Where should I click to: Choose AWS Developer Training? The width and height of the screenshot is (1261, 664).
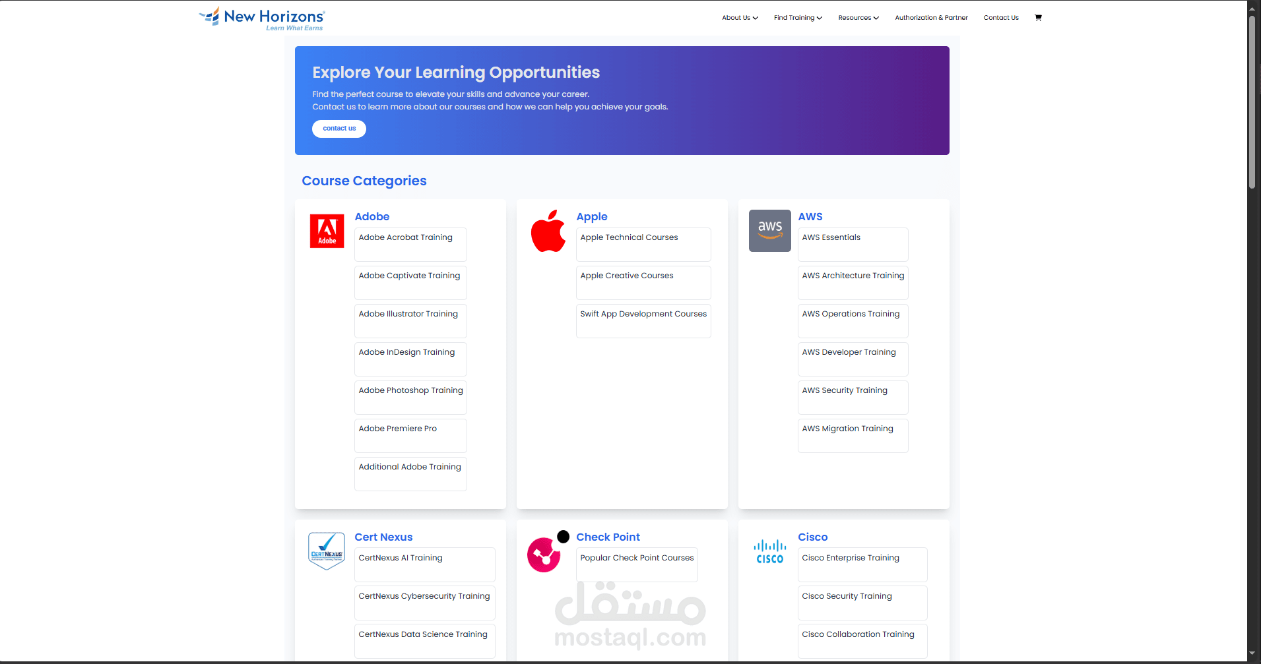coord(853,359)
